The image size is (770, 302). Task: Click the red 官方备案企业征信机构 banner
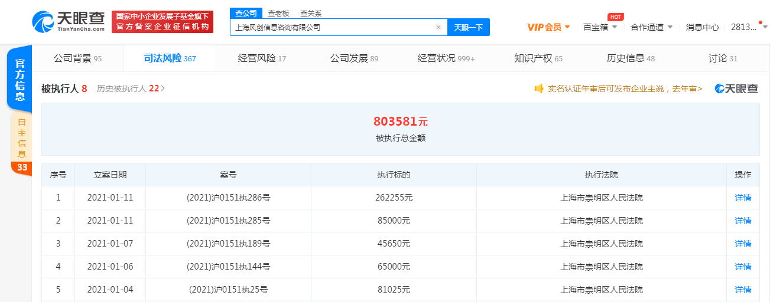coord(163,22)
